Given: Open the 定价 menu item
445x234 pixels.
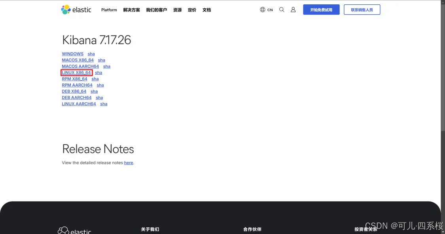Looking at the screenshot, I should [192, 10].
